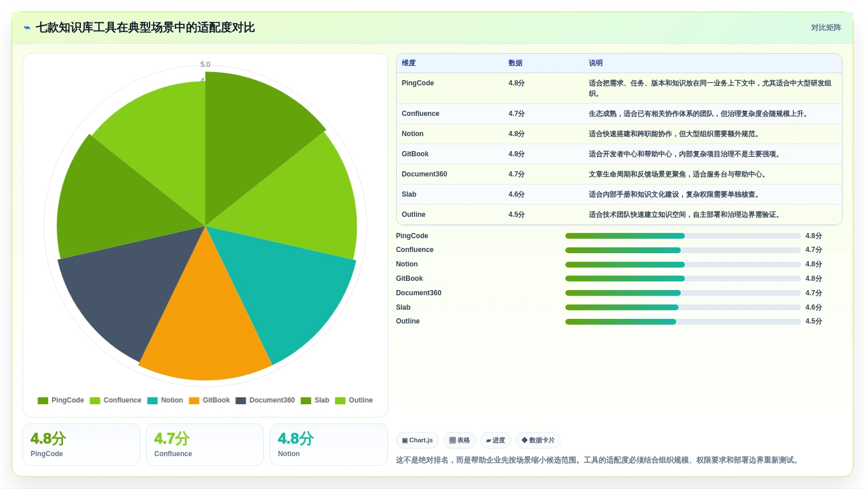Select the Slab name cell in the table
Screen dimensions: 865x489
tap(409, 194)
